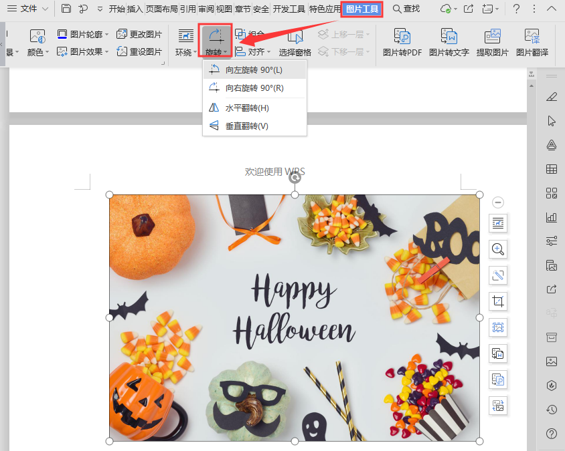Viewport: 565px width, 451px height.
Task: Expand the Picture Effects (图片效果) dropdown
Action: [x=106, y=51]
